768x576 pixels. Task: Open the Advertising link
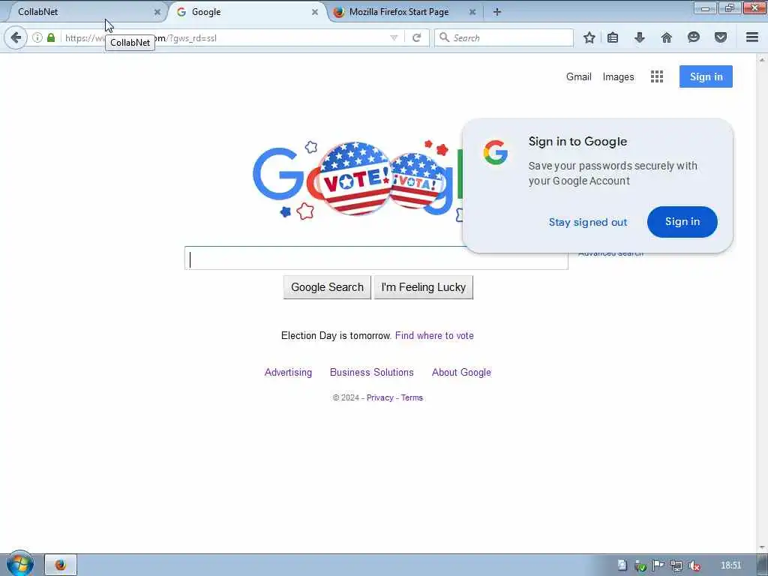point(288,372)
